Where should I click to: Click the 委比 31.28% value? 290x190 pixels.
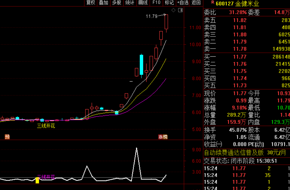(x=238, y=12)
